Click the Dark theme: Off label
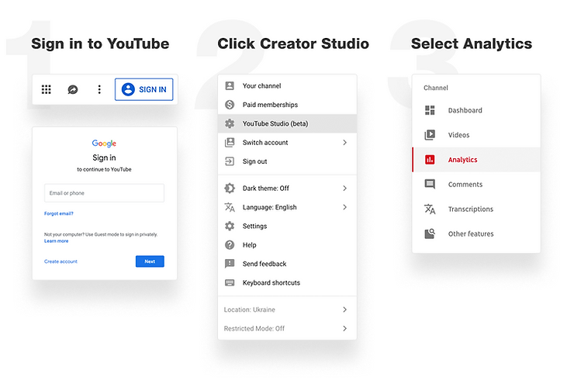Image resolution: width=574 pixels, height=391 pixels. click(x=266, y=189)
